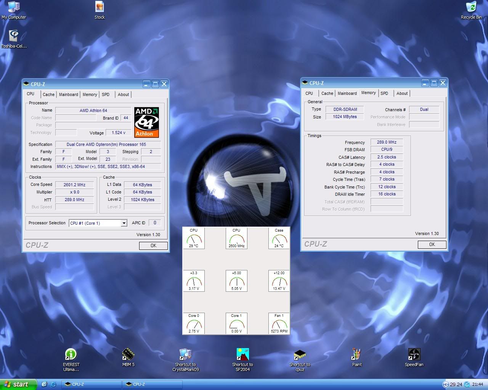The height and width of the screenshot is (390, 488).
Task: Select Mainboard tab in right CPU-Z window
Action: 347,93
